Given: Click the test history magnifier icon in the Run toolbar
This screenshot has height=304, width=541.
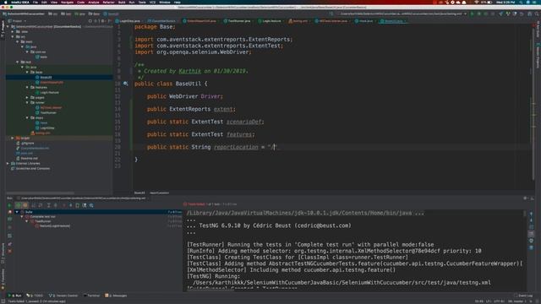Looking at the screenshot, I should 91,205.
